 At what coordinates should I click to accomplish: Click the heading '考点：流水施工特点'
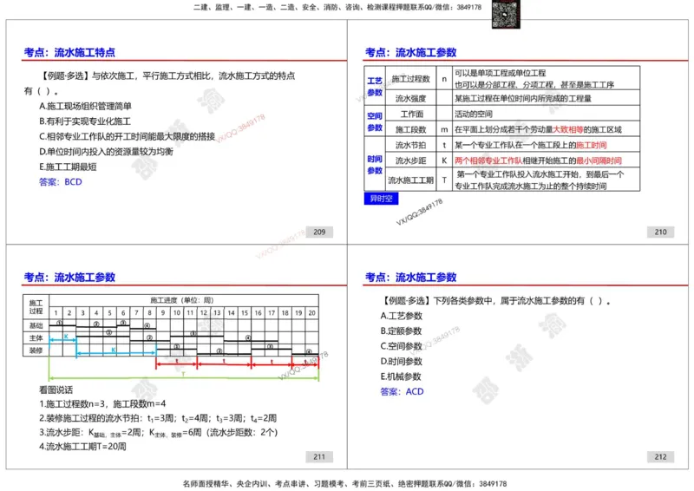click(69, 52)
